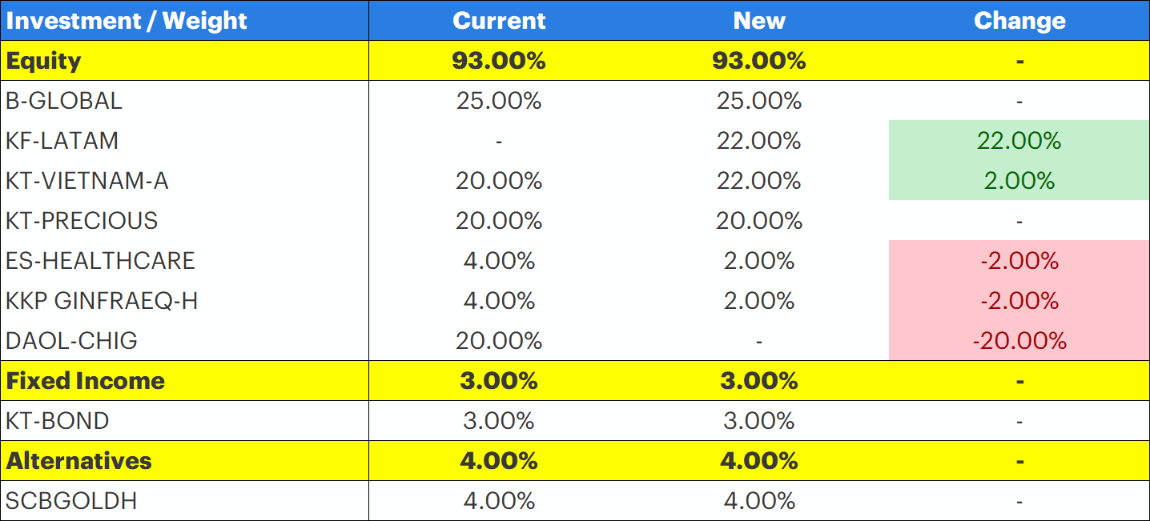Screen dimensions: 1150x521
Task: Click the KT-PRECIOUS fund name
Action: click(82, 221)
